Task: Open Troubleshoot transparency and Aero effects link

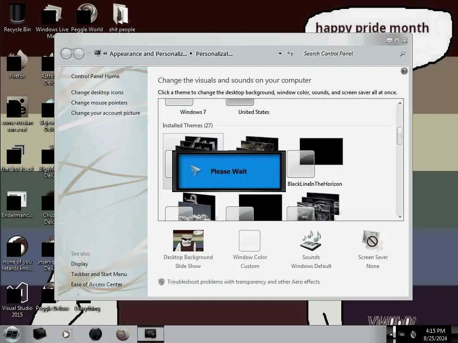Action: tap(243, 282)
